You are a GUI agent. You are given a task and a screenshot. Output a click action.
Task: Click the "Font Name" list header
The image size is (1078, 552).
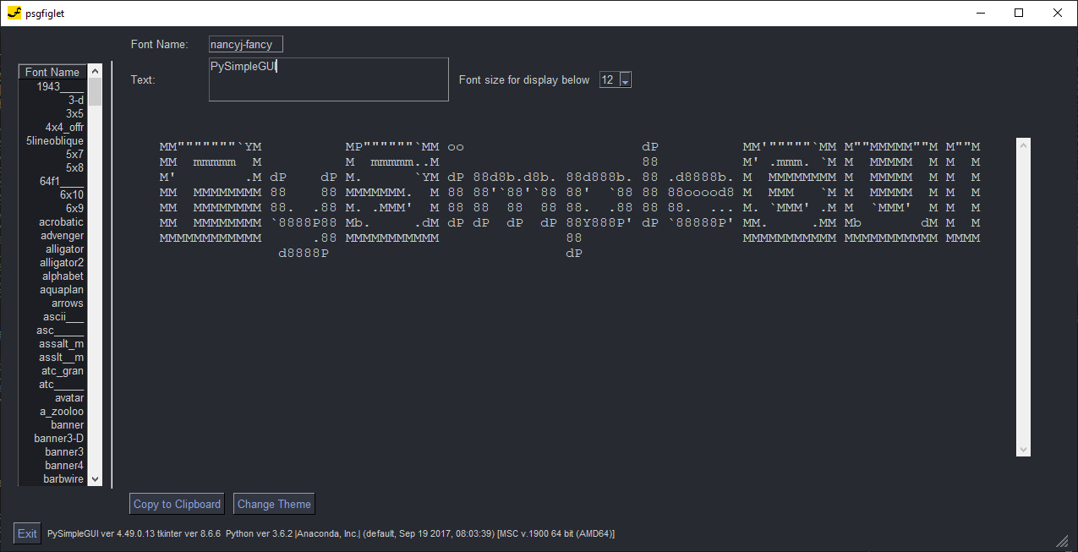coord(51,72)
